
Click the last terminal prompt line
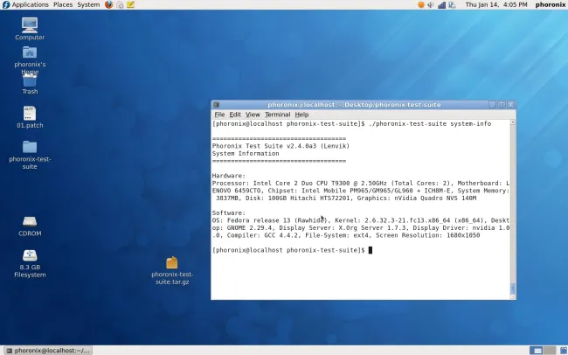tap(292, 250)
